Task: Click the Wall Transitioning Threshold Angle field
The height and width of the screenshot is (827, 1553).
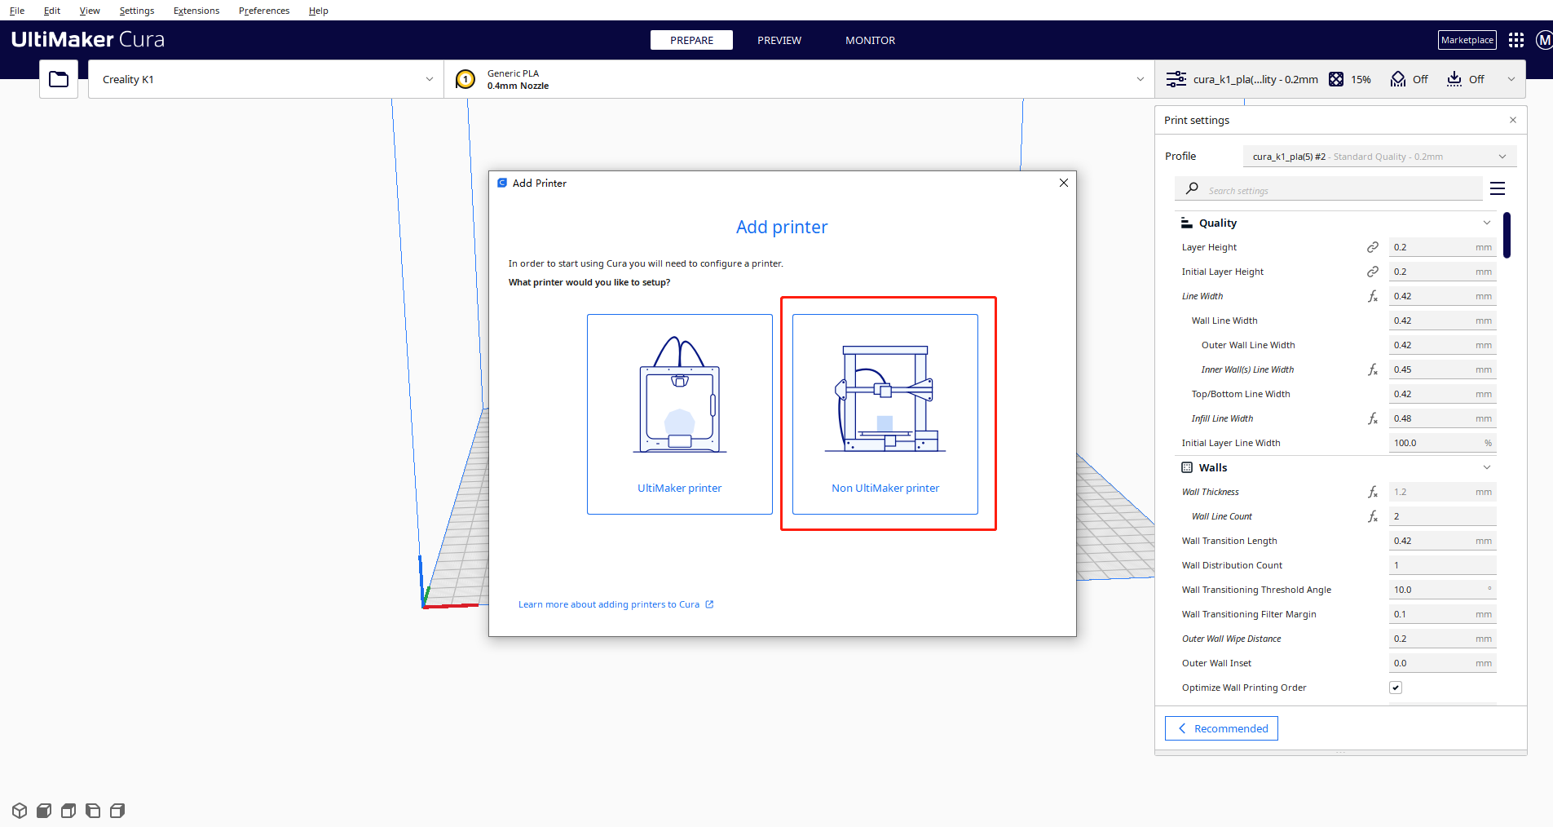Action: [x=1442, y=590]
